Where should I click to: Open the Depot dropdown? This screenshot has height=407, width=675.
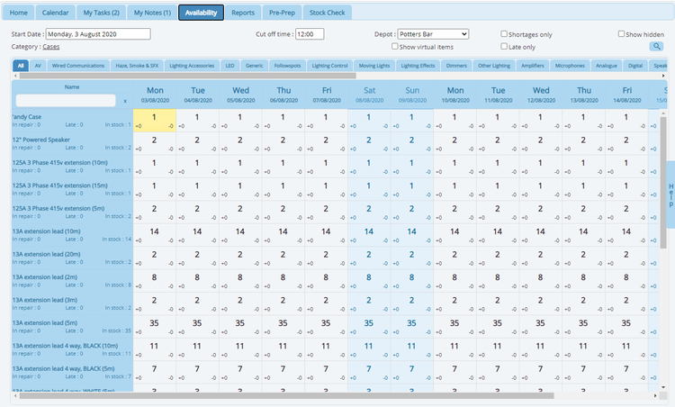432,34
